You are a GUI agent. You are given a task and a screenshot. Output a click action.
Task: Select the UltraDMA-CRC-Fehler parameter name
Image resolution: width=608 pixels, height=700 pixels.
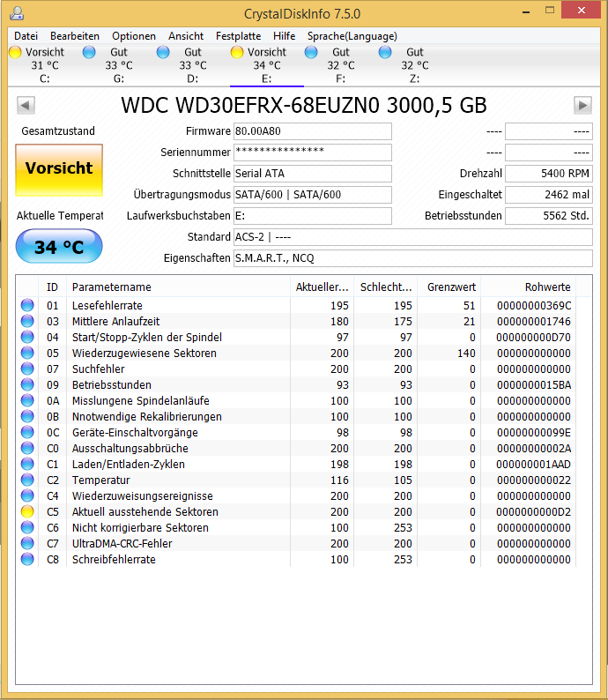[x=122, y=543]
